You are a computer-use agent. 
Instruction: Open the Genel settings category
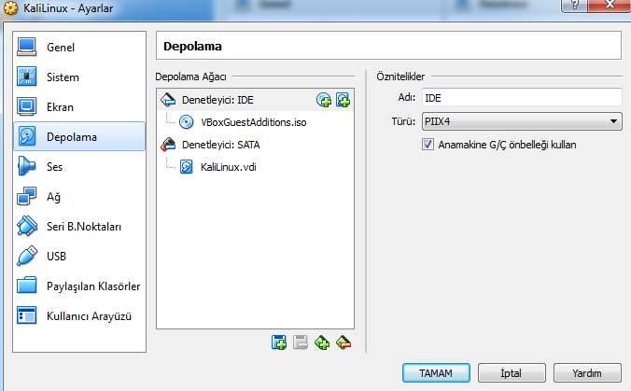tap(79, 48)
